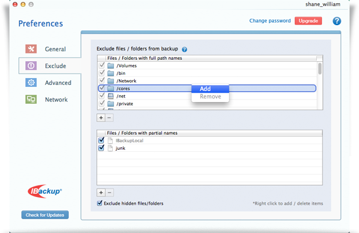359x233 pixels.
Task: Toggle the /cores checkbox
Action: pos(101,88)
